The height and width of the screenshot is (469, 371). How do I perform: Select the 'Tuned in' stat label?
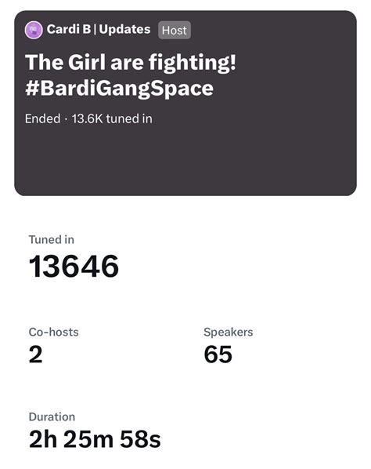(x=52, y=239)
